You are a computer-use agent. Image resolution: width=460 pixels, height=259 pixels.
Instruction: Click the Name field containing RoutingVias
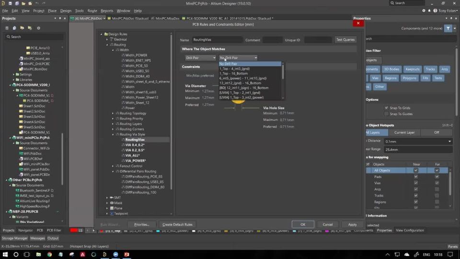pos(217,40)
